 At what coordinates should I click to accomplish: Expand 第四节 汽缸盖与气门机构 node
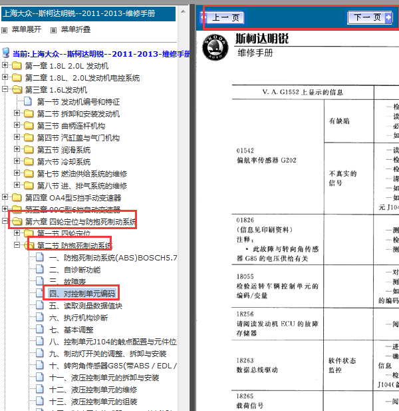point(17,137)
